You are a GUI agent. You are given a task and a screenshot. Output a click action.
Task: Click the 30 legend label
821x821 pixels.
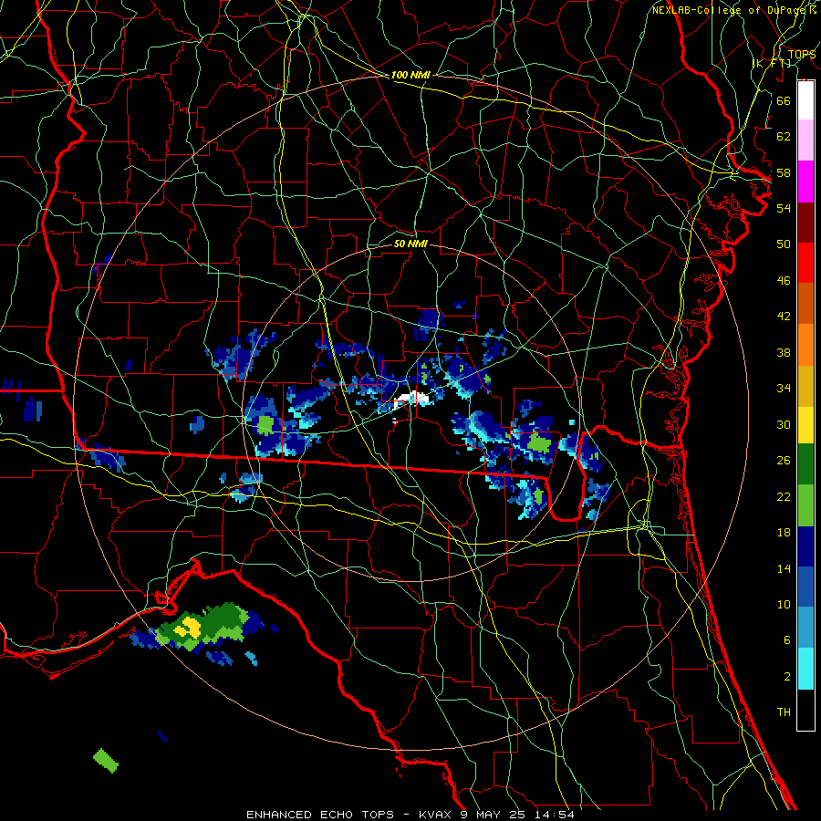tap(784, 424)
